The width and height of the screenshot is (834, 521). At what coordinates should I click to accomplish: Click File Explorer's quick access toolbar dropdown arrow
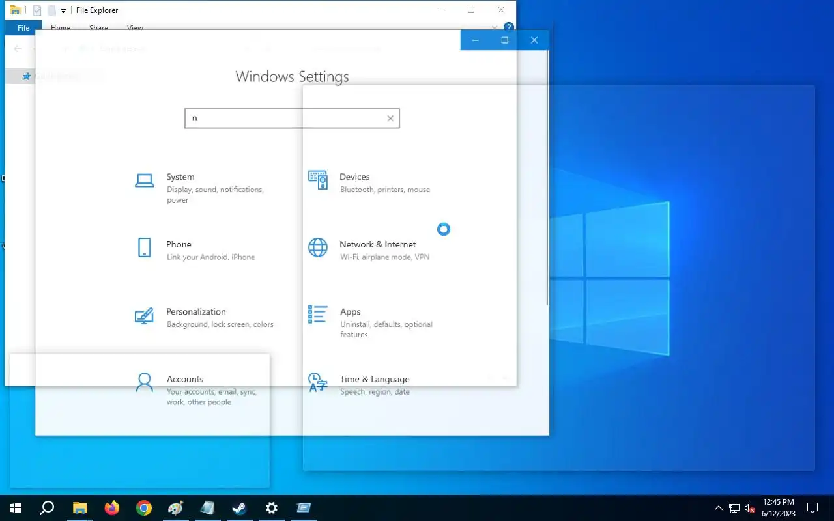click(63, 11)
